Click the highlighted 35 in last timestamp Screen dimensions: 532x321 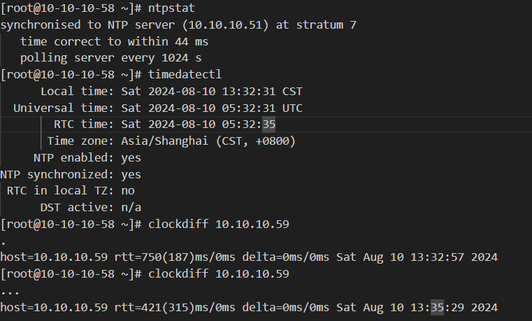click(437, 308)
